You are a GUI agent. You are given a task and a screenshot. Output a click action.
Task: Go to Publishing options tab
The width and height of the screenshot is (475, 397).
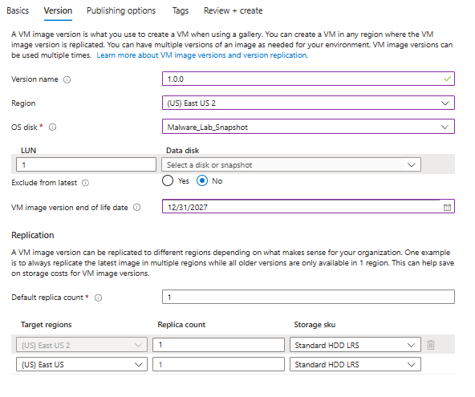(121, 10)
